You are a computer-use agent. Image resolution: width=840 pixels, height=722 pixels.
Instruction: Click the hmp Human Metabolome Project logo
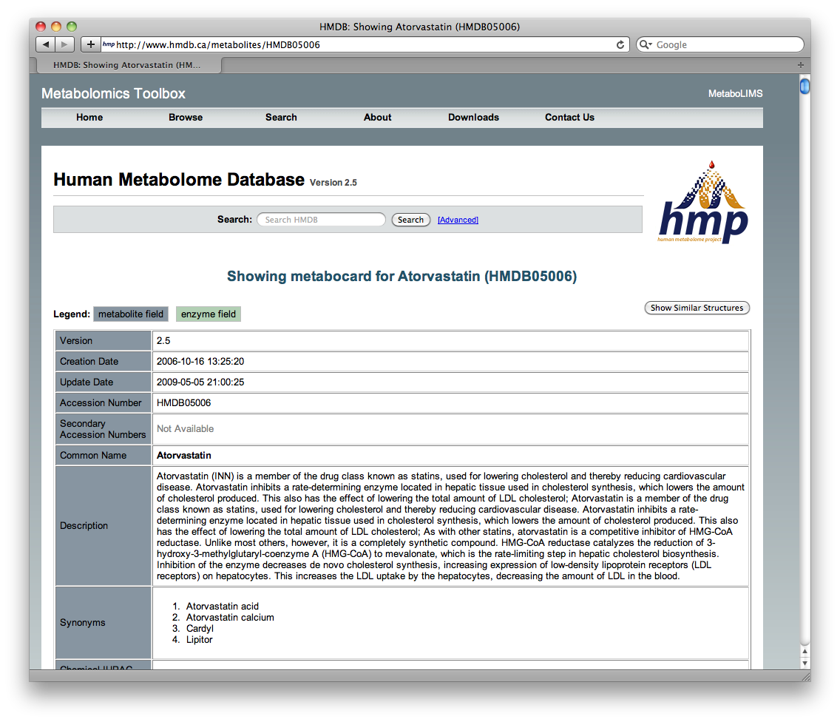703,203
